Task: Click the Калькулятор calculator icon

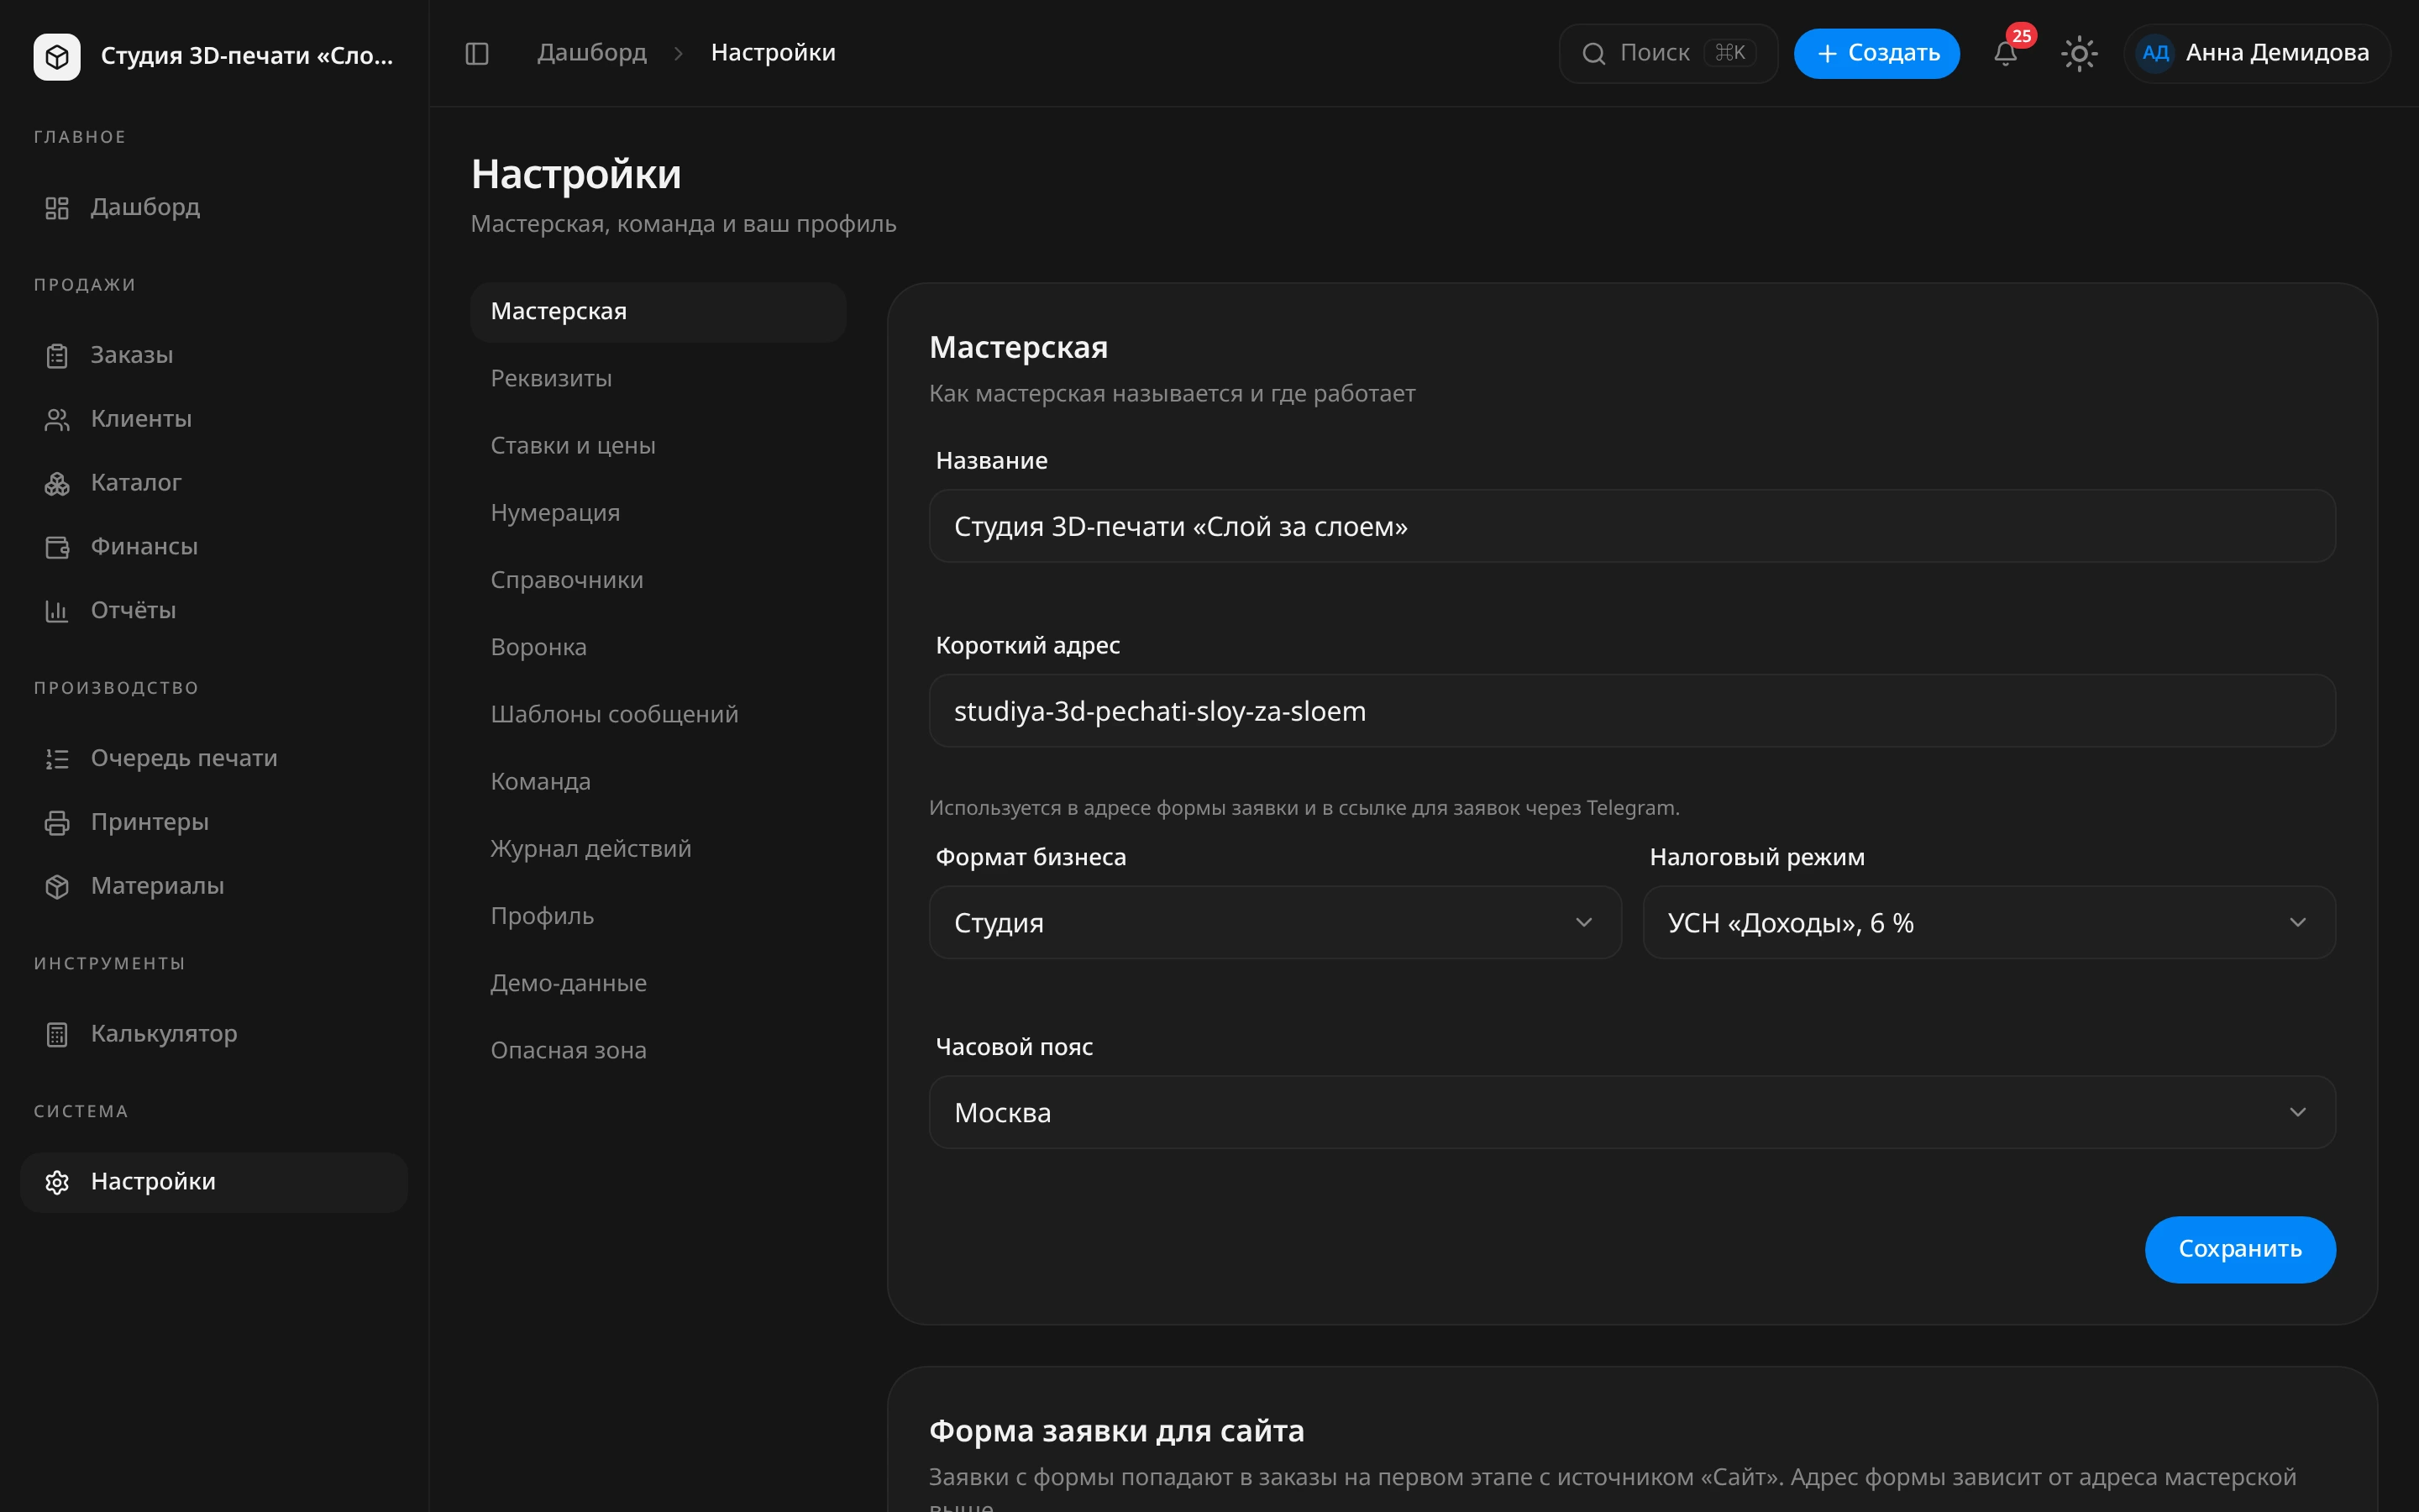Action: 57,1035
